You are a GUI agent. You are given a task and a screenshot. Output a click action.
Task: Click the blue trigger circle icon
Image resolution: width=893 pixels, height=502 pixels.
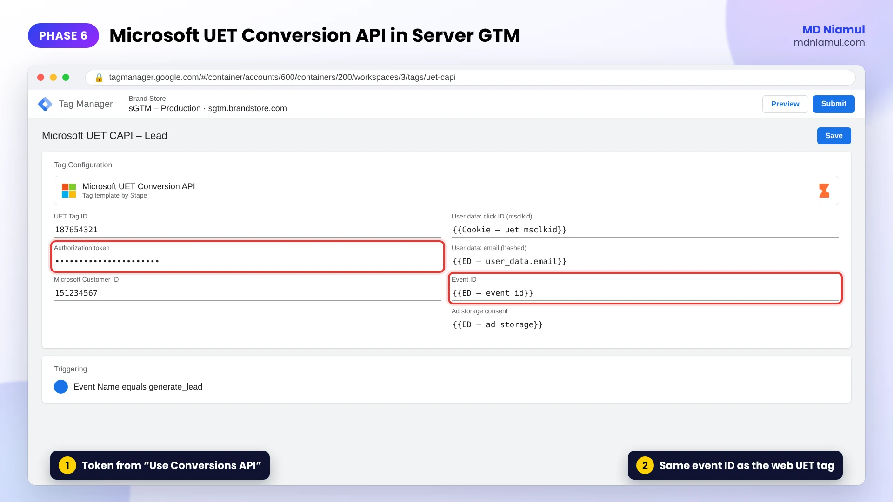(61, 387)
